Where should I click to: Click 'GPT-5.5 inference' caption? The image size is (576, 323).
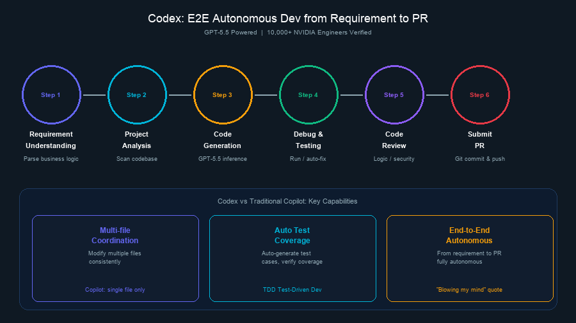point(223,158)
